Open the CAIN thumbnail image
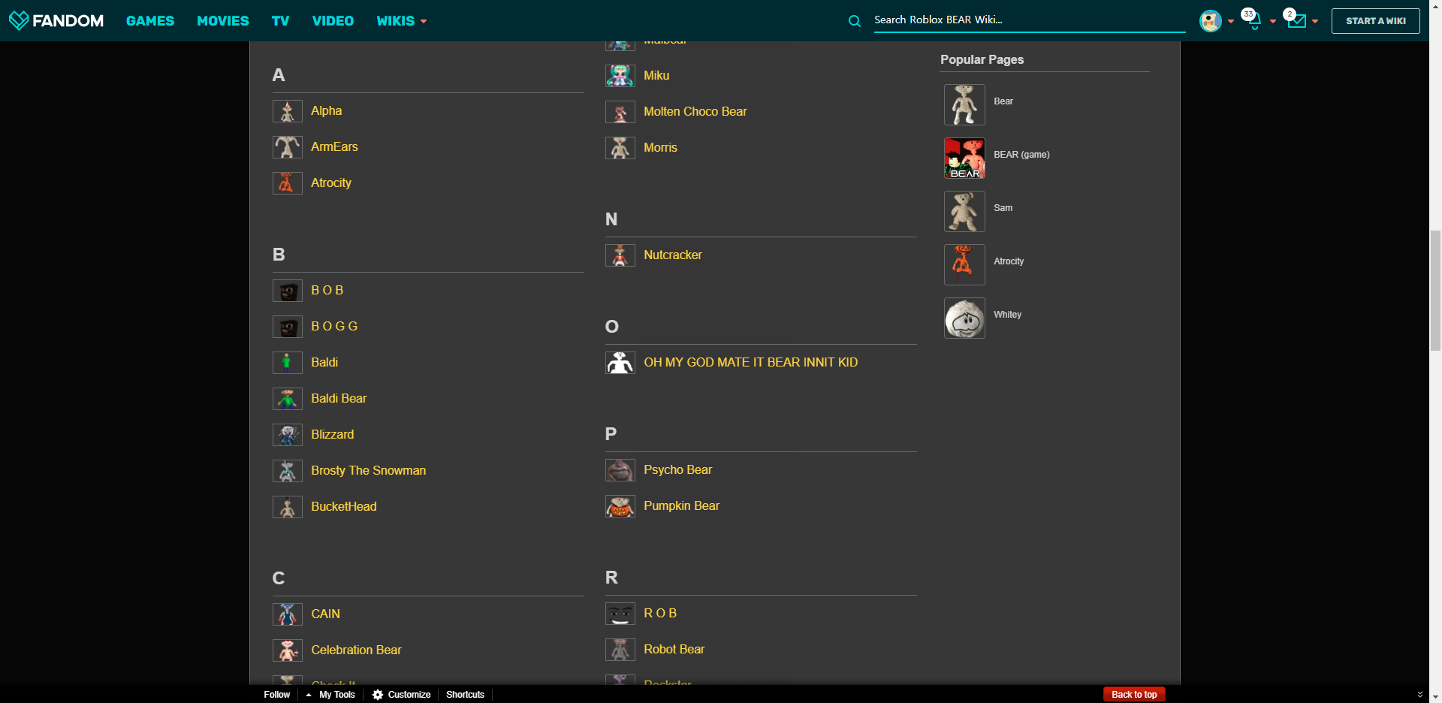This screenshot has height=703, width=1442. click(x=288, y=614)
